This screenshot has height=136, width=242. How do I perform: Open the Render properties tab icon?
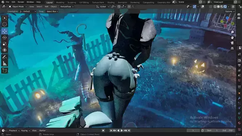tap(239, 60)
